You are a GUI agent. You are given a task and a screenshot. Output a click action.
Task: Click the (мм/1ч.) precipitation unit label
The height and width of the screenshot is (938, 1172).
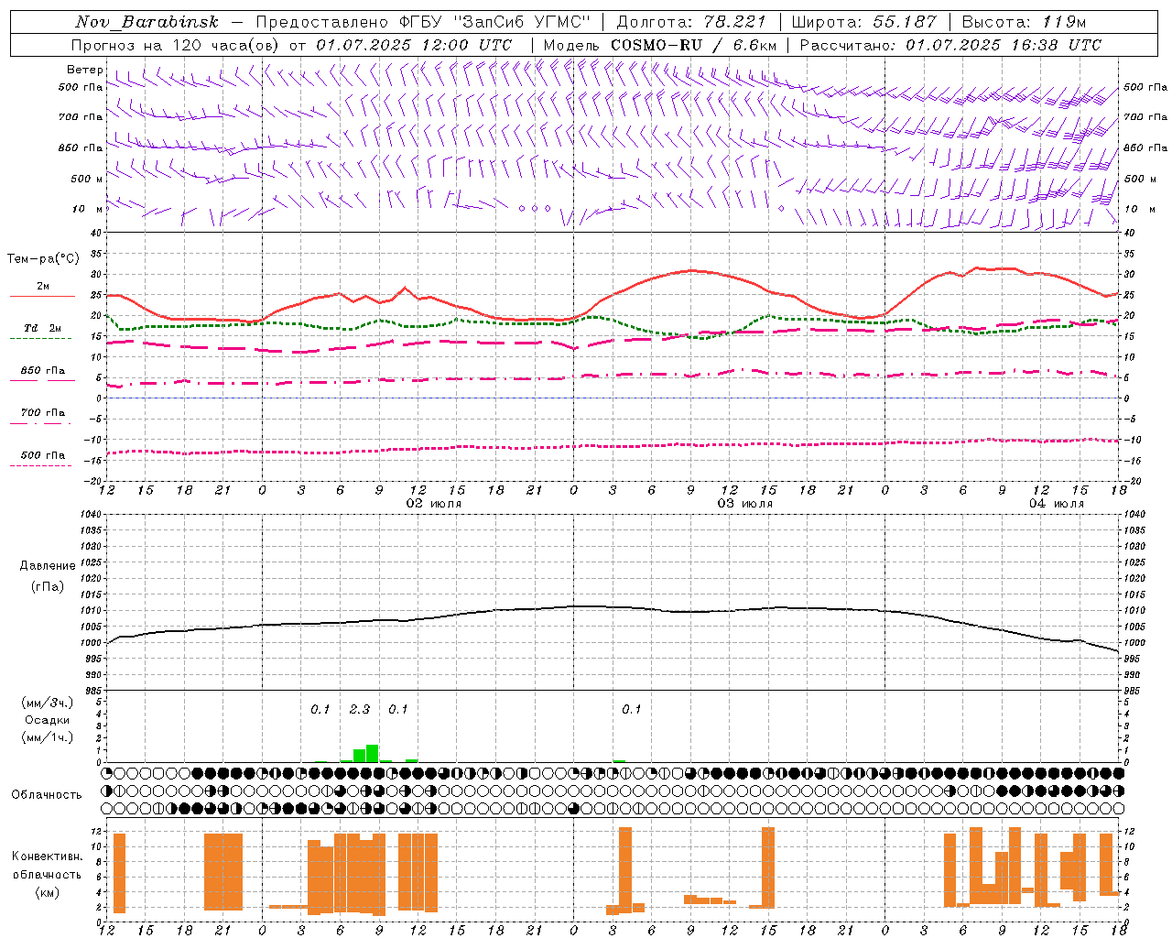[48, 737]
